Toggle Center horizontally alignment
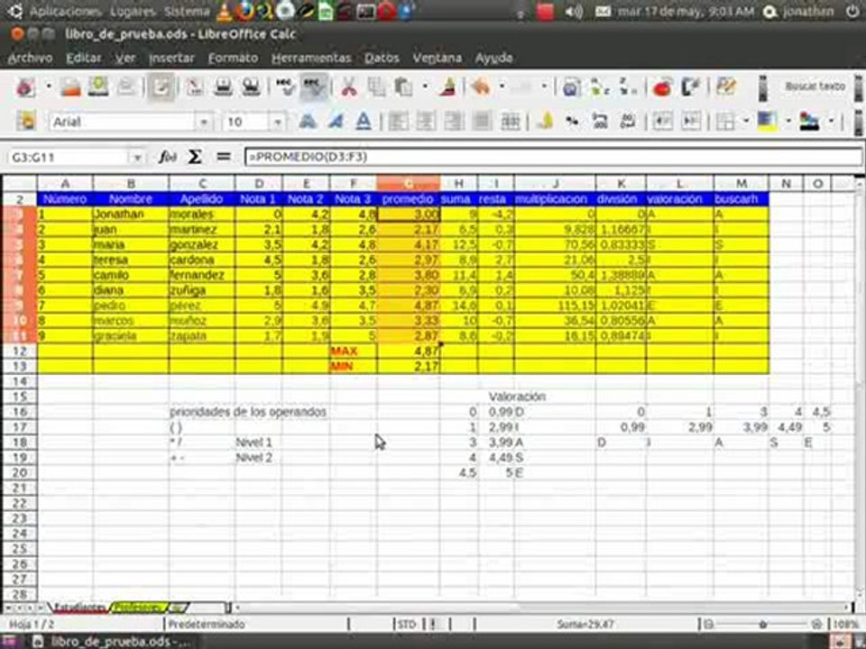 point(426,121)
